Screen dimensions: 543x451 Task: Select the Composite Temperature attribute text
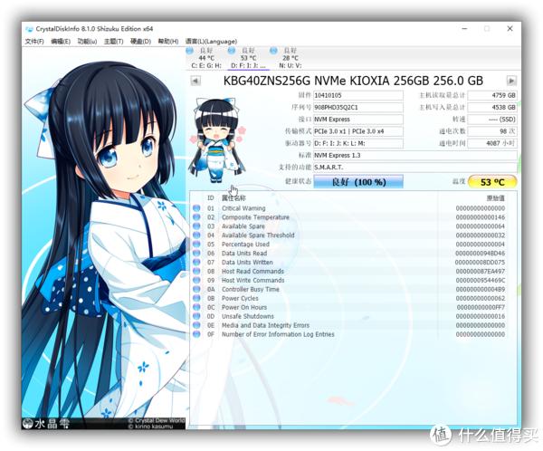[255, 217]
